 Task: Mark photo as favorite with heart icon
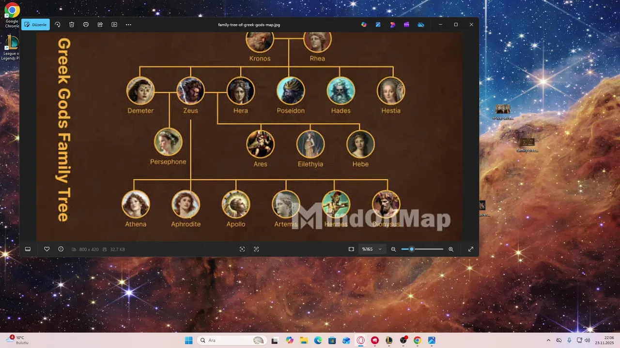pos(46,249)
